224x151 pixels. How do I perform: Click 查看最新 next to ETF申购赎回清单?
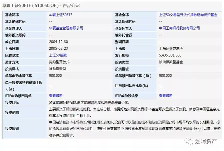pos(56,96)
